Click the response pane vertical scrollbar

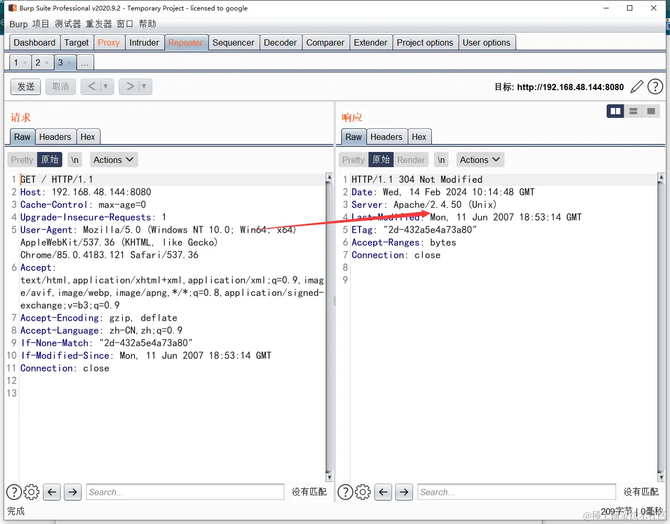coord(661,327)
